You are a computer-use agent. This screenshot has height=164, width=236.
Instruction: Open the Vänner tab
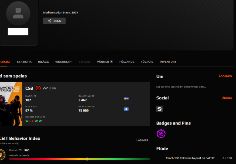103,62
